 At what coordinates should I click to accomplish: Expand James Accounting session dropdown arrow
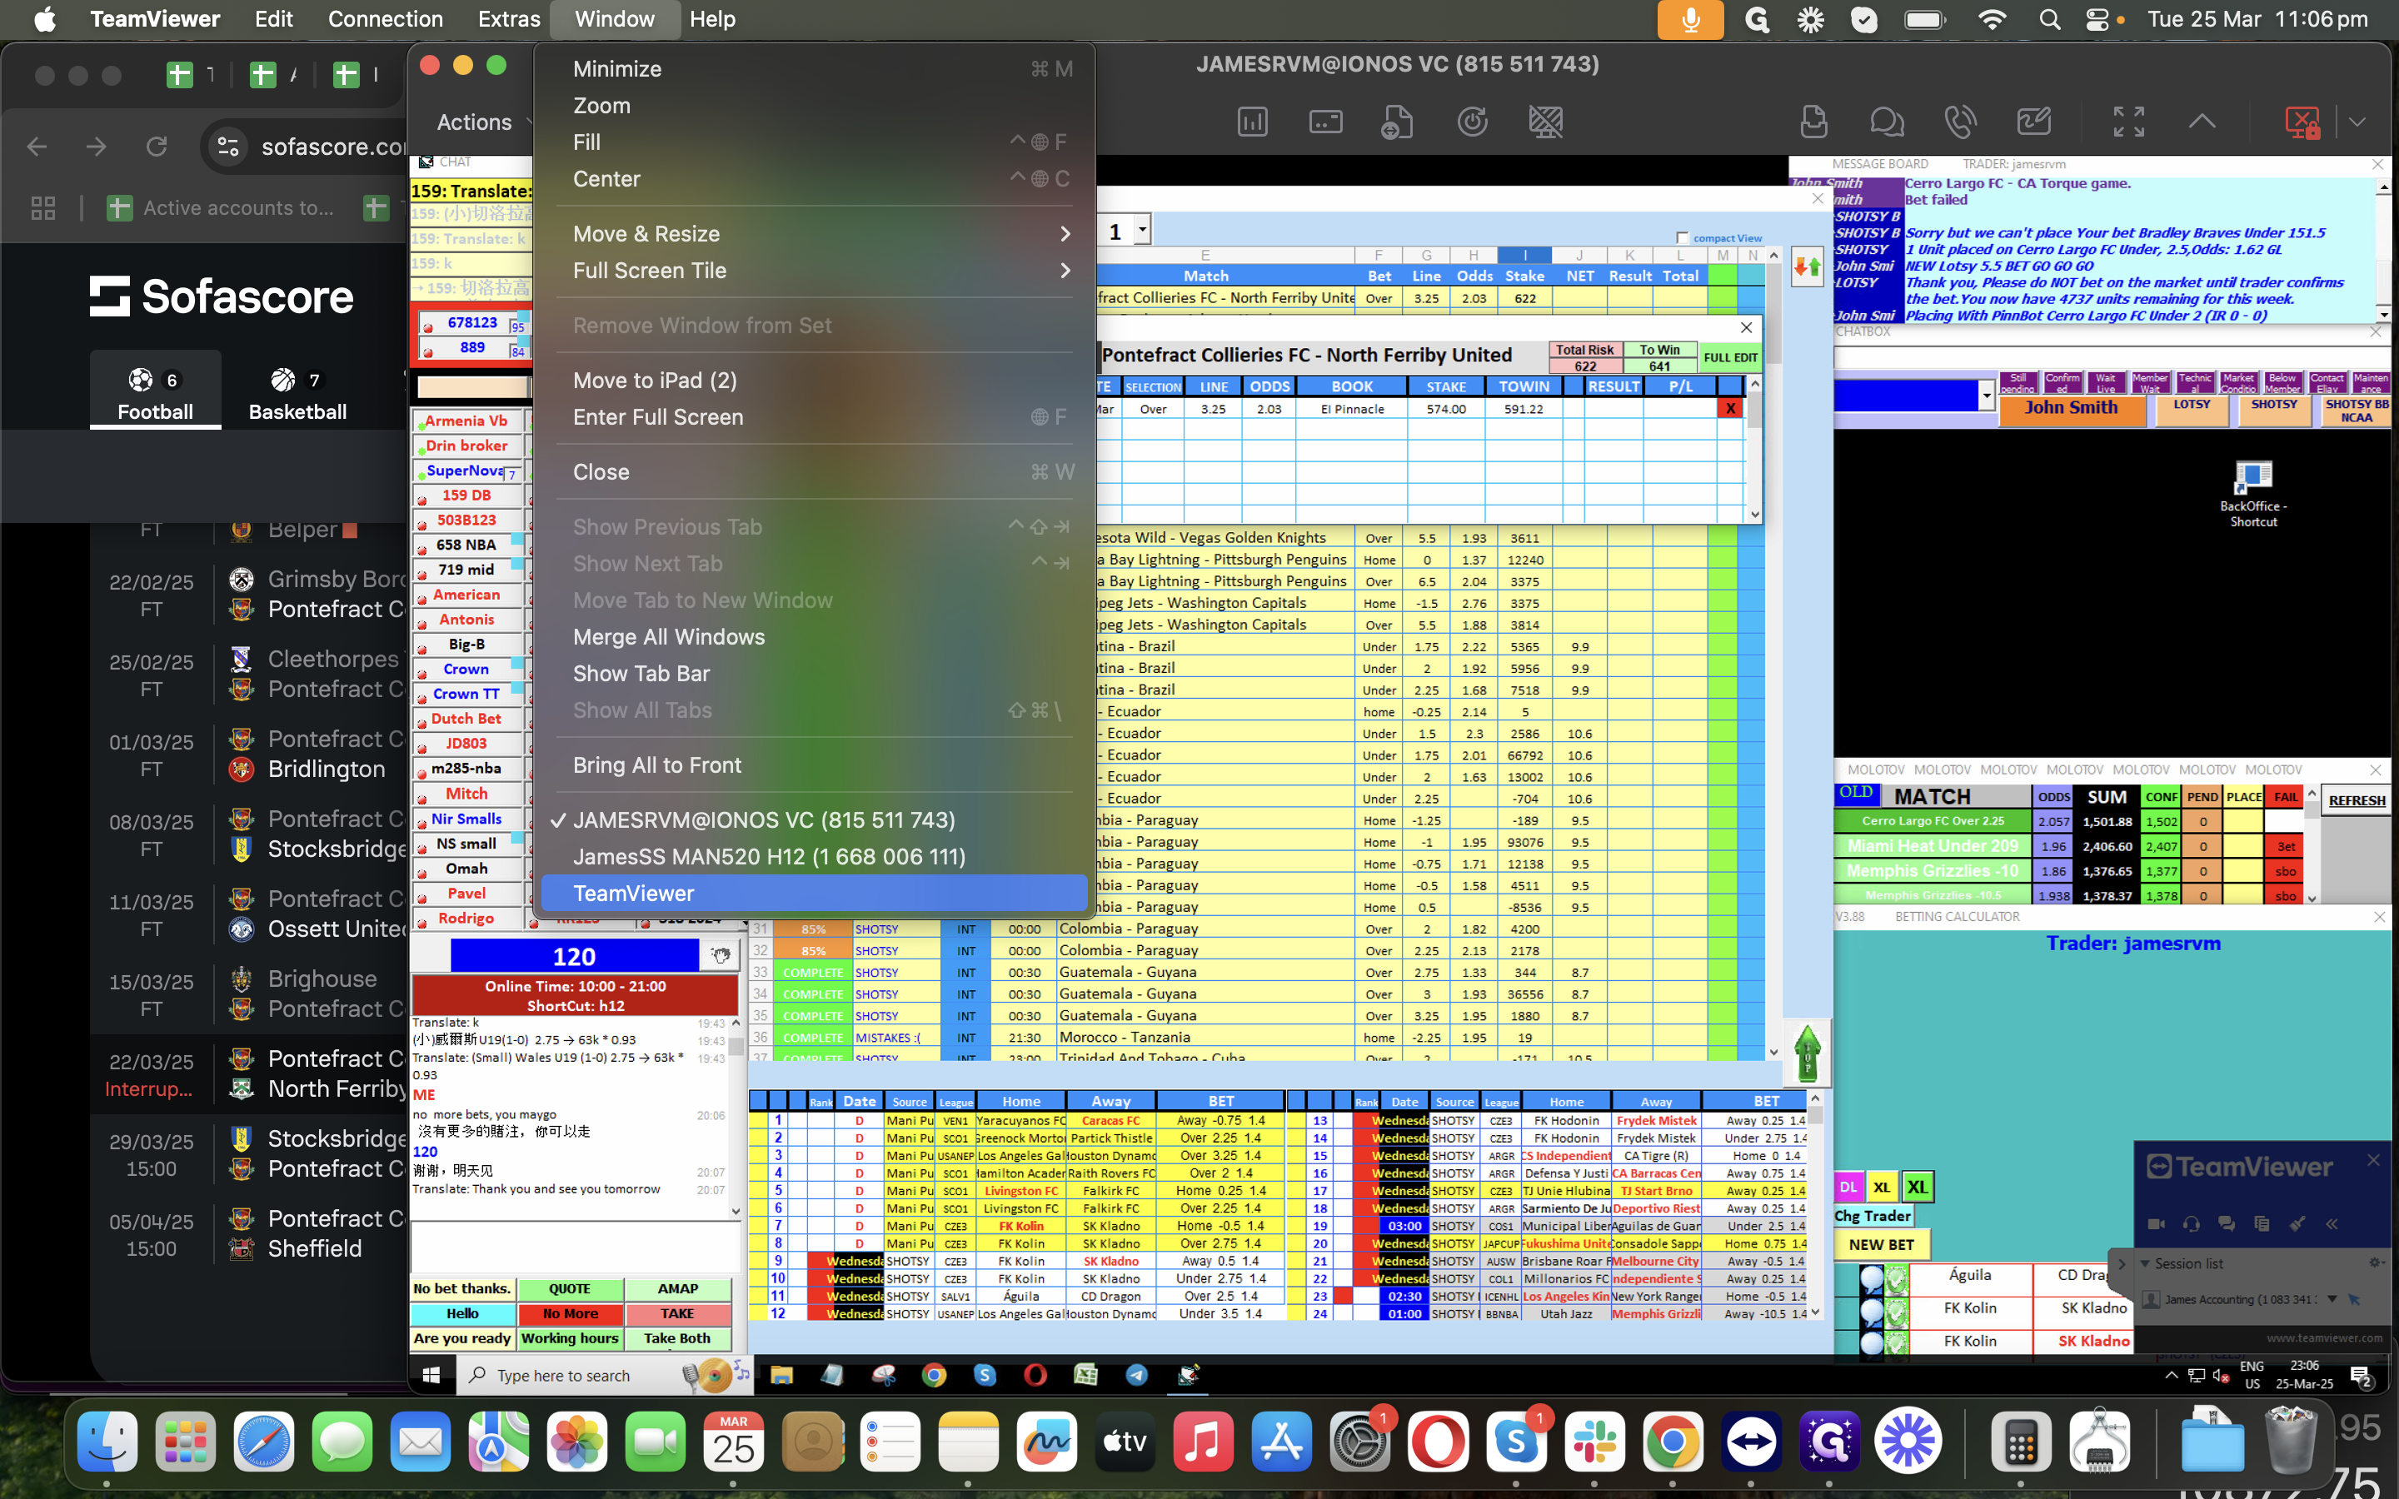pos(2332,1299)
